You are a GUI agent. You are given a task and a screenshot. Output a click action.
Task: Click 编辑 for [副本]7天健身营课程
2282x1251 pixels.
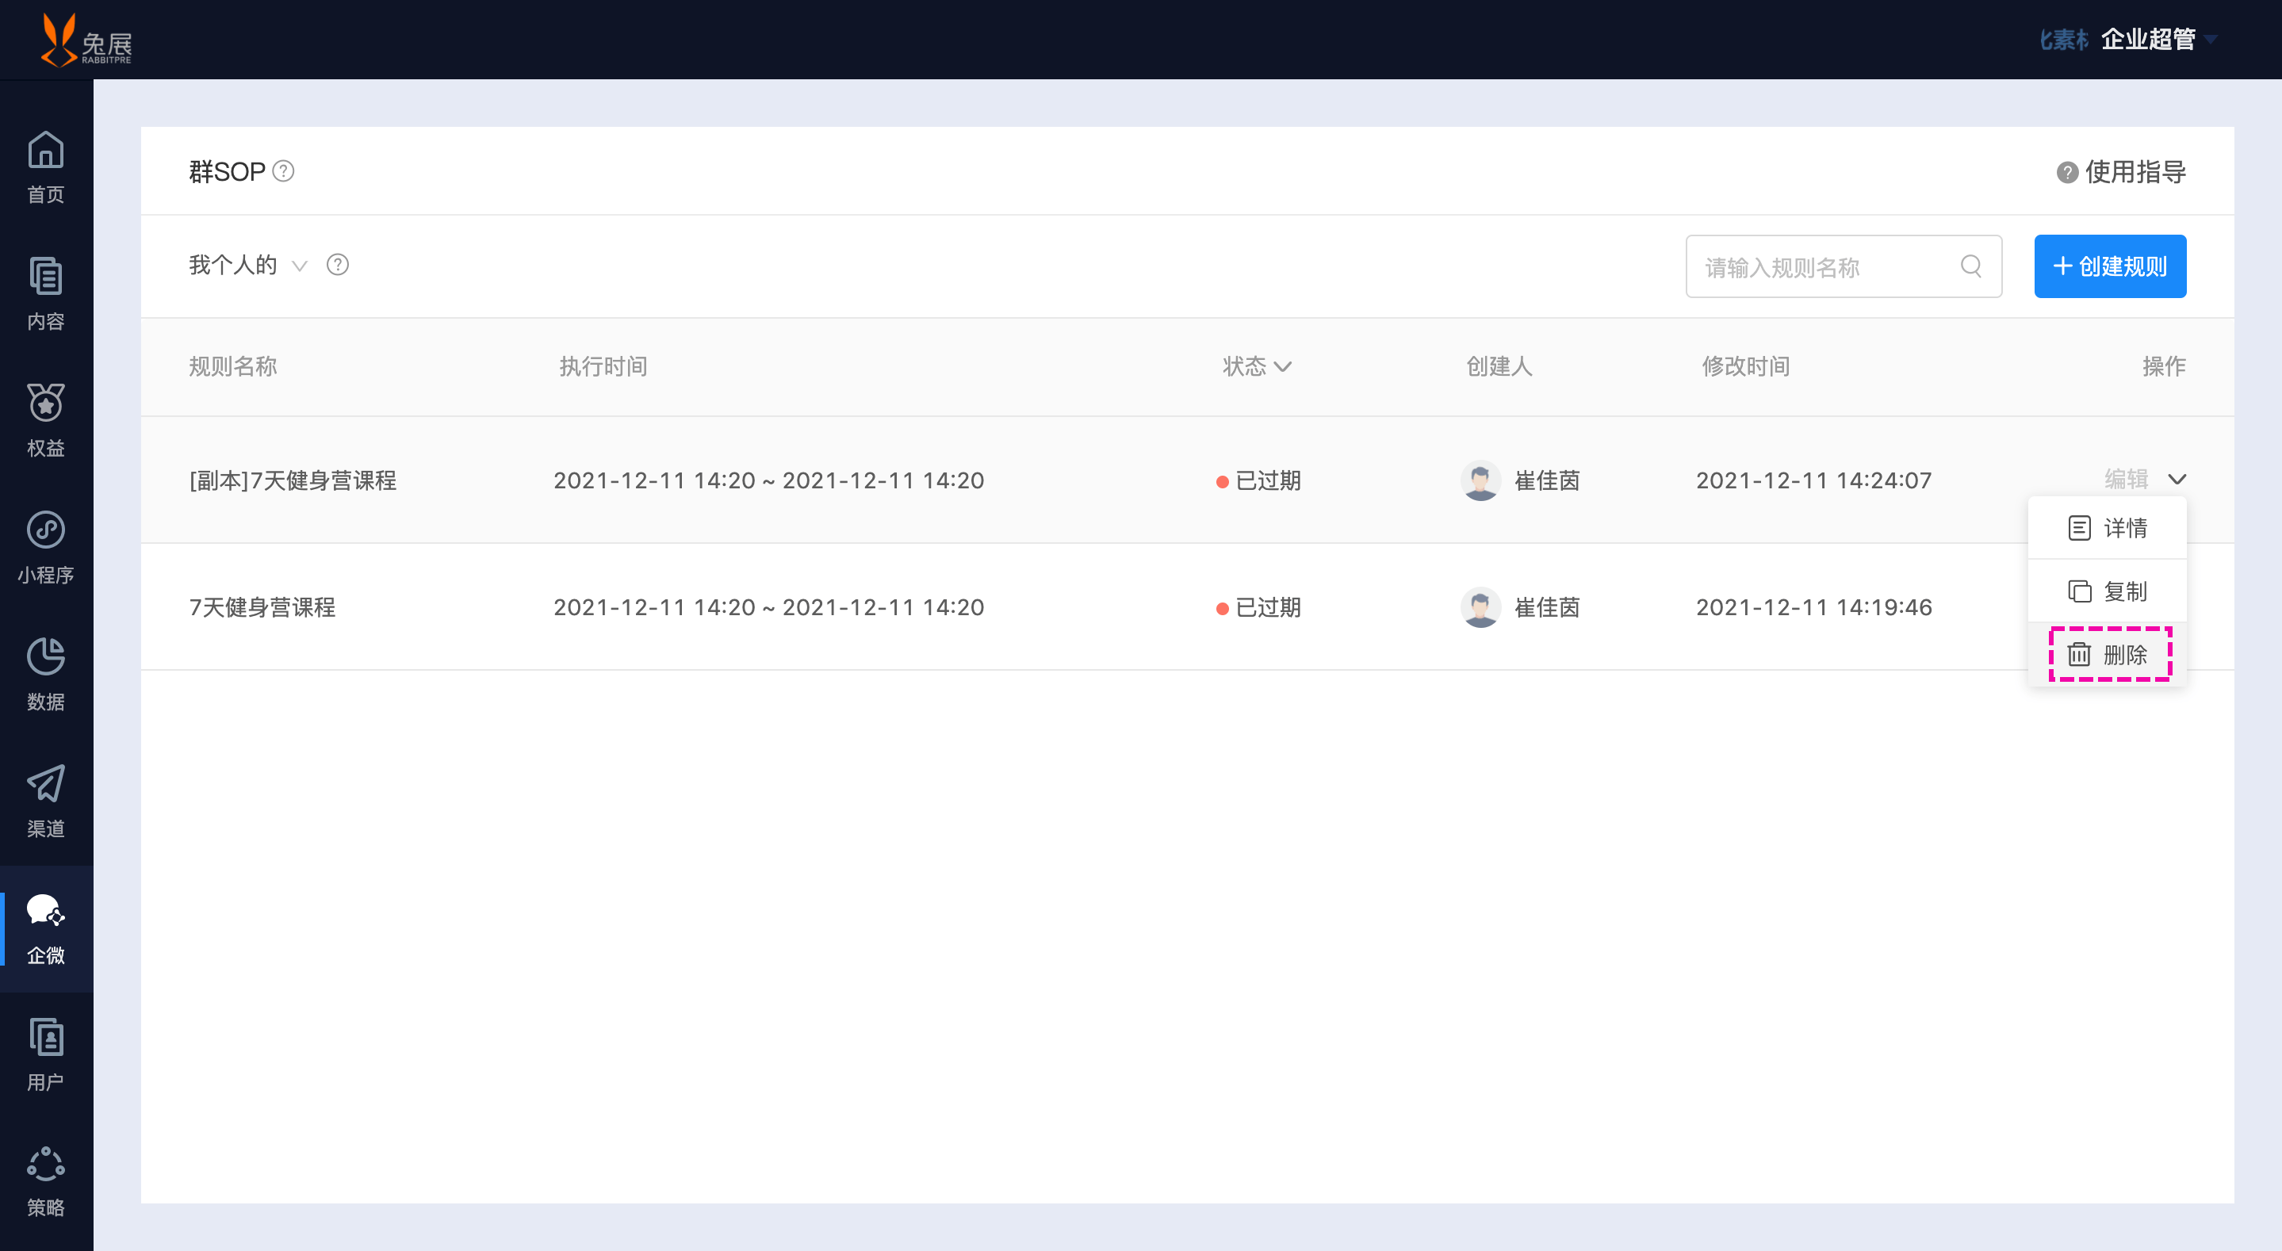[2126, 480]
